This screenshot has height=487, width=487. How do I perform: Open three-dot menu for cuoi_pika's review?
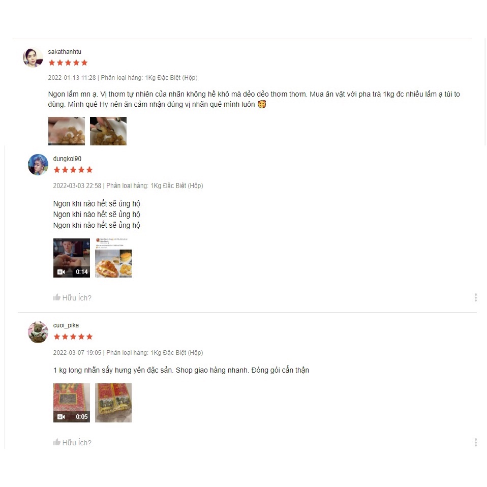pos(475,442)
